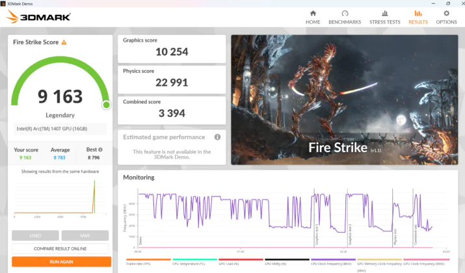Click the Intel Arc 140T GPU name
The image size is (465, 273).
pyautogui.click(x=52, y=129)
